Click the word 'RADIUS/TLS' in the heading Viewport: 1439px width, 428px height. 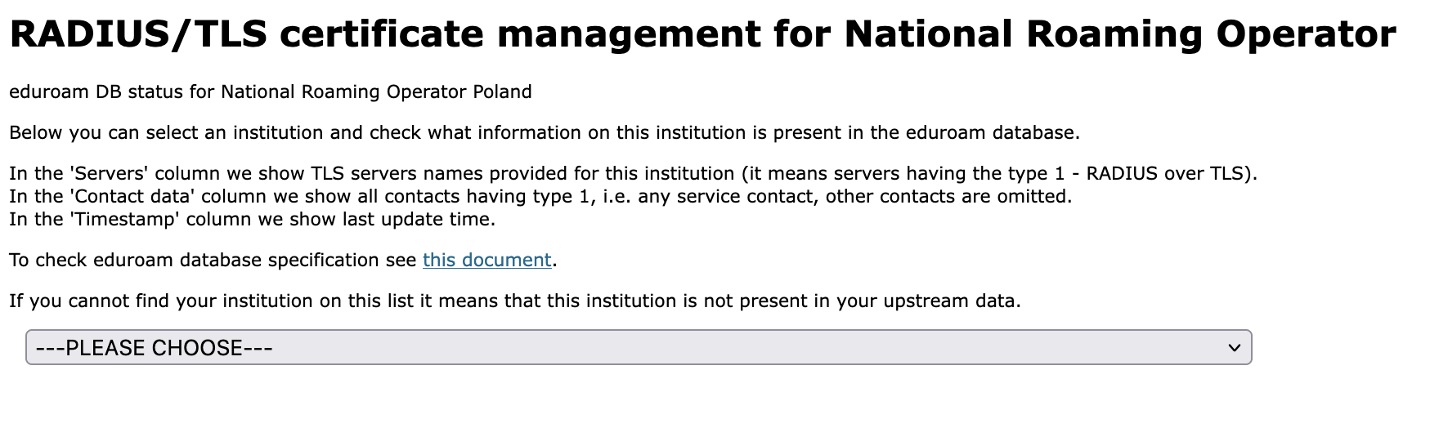tap(138, 34)
